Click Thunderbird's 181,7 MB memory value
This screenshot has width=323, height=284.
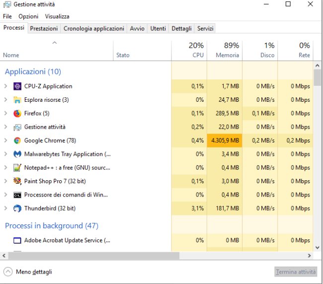click(228, 209)
